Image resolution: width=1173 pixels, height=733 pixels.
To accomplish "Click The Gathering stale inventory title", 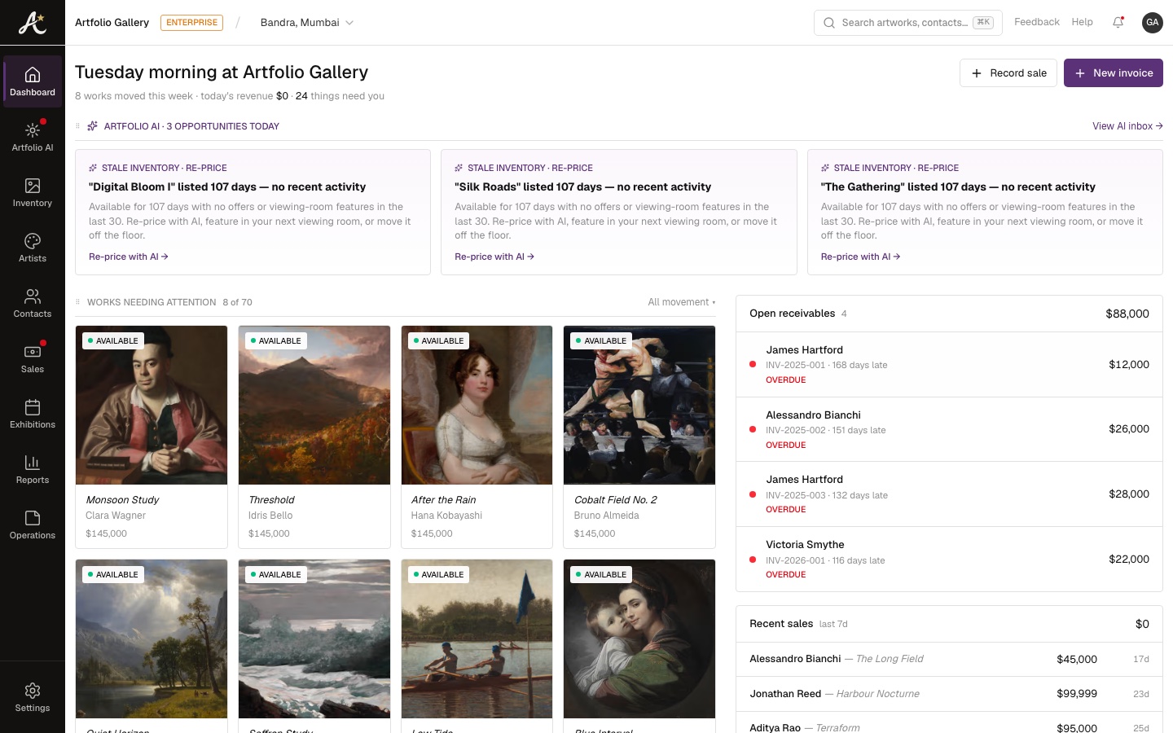I will click(958, 187).
